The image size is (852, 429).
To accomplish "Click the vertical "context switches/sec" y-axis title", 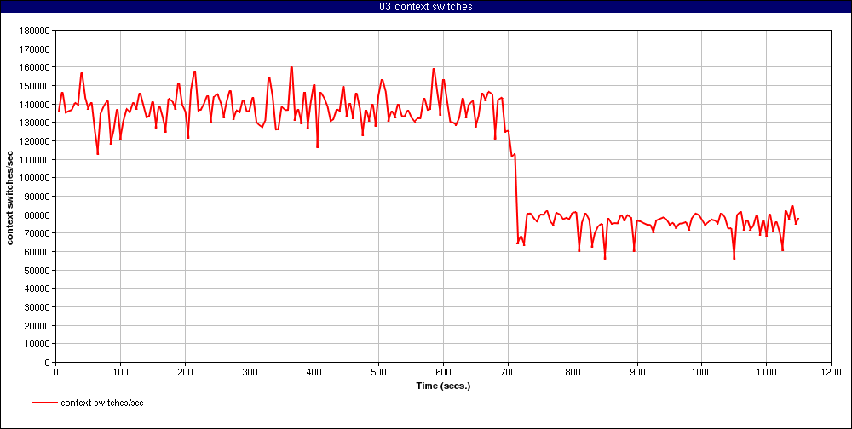I will point(9,196).
